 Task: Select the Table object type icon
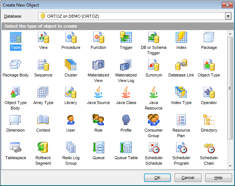[15, 37]
